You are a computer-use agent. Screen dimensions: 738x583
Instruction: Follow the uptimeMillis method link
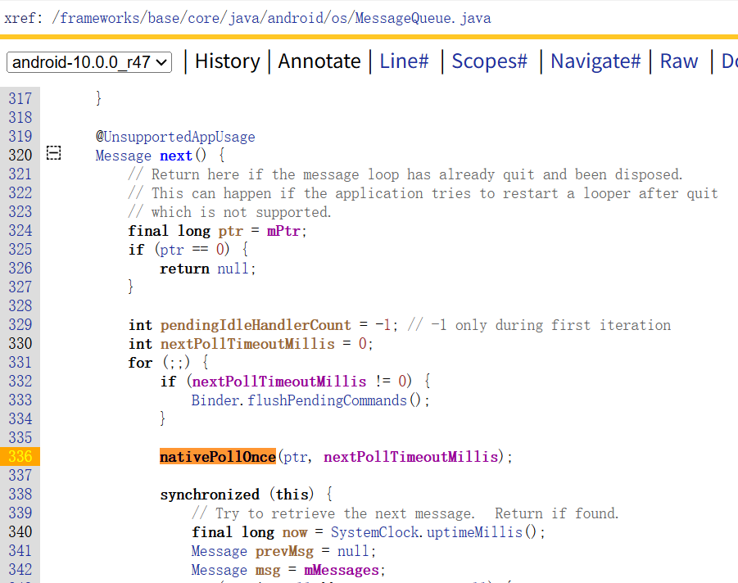pos(474,532)
